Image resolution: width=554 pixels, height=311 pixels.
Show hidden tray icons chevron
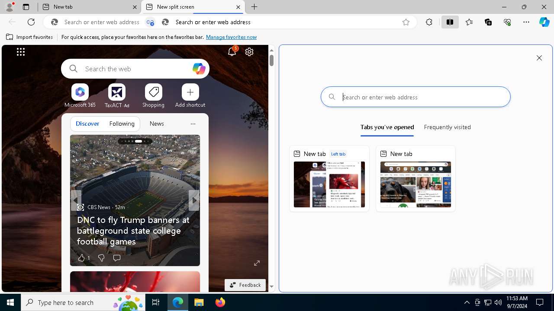point(467,302)
